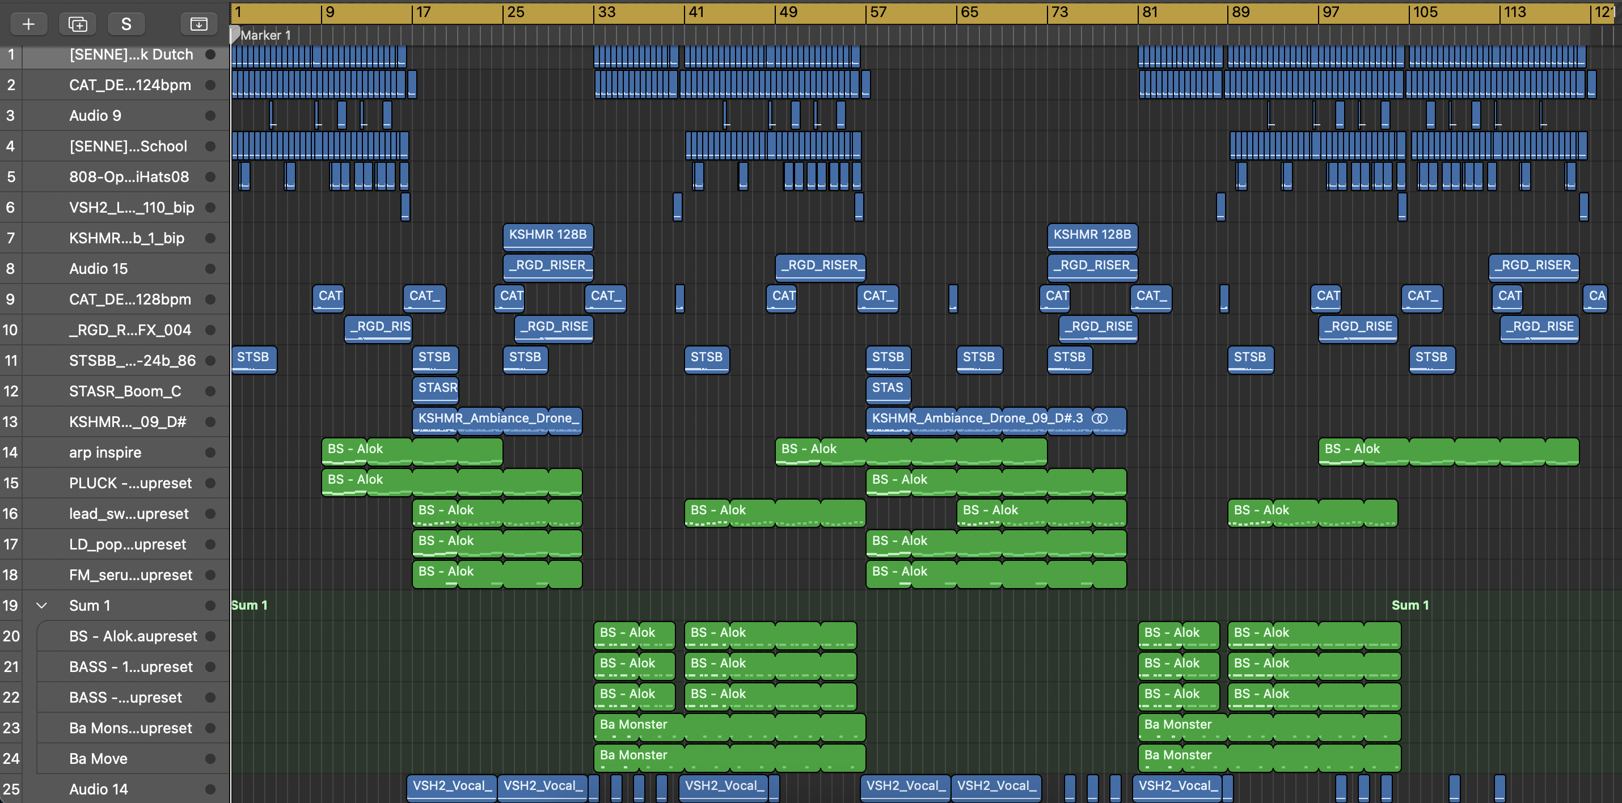Click bar 57 in the ruler
1622x803 pixels.
[878, 12]
